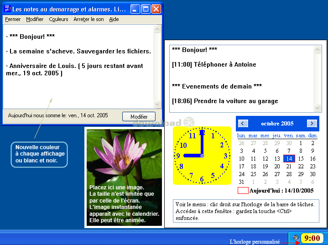Click the system tray icon beside the clock
The width and height of the screenshot is (328, 245).
[296, 238]
